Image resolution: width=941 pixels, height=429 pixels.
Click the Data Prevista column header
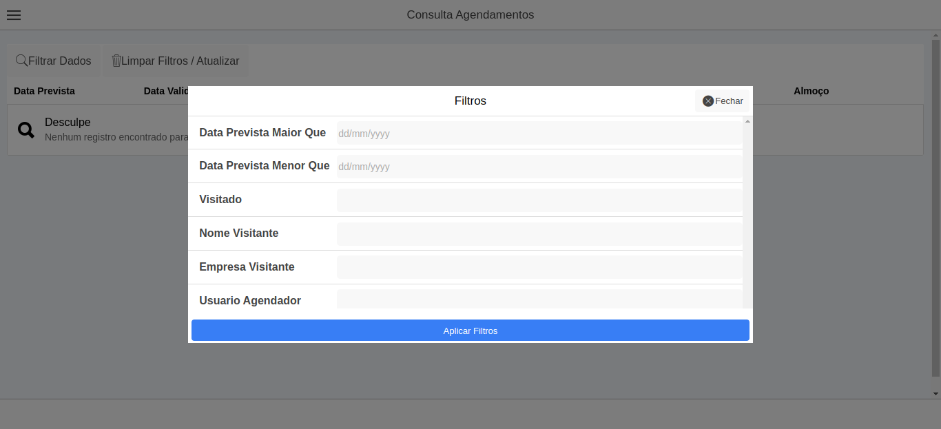coord(45,90)
